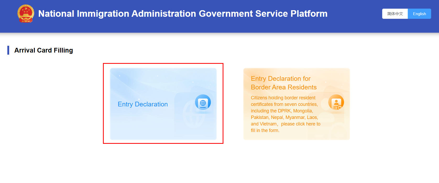Click "please click here to fill in the form" text
439x183 pixels.
[286, 127]
